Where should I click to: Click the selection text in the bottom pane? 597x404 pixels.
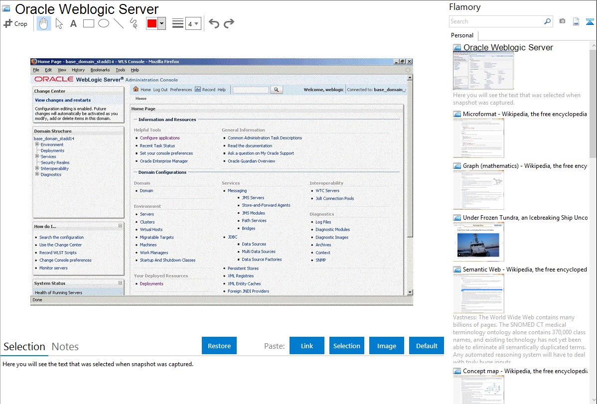(98, 364)
